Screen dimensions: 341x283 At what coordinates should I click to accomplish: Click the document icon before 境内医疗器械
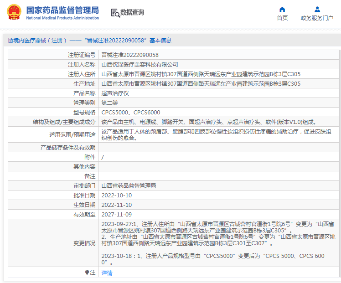(x=9, y=41)
